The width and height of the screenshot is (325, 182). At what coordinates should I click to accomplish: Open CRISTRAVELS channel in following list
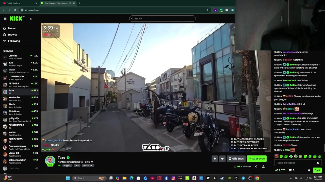(20, 127)
